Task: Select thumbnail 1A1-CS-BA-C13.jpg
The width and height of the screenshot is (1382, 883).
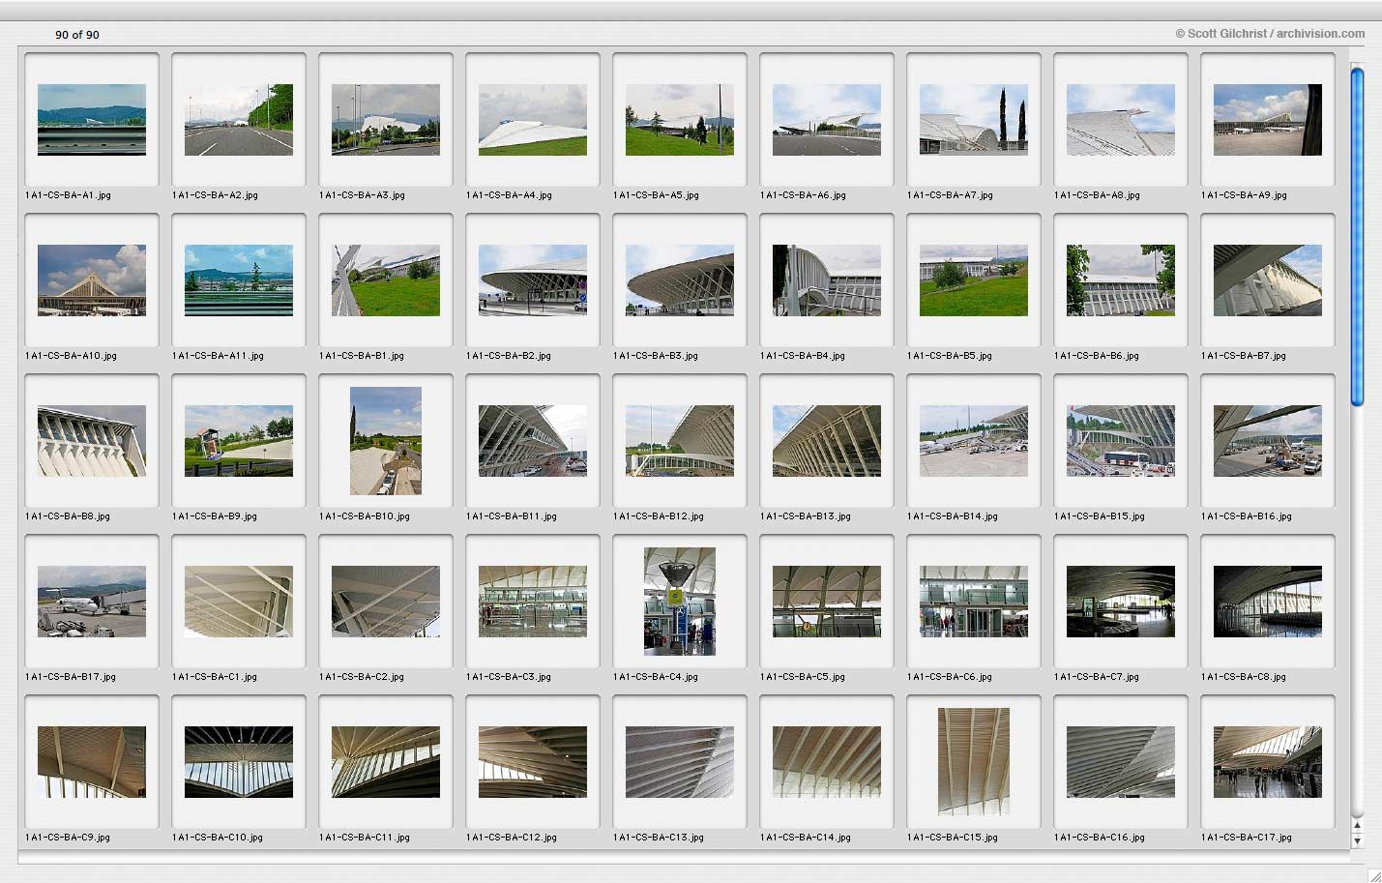Action: 680,762
